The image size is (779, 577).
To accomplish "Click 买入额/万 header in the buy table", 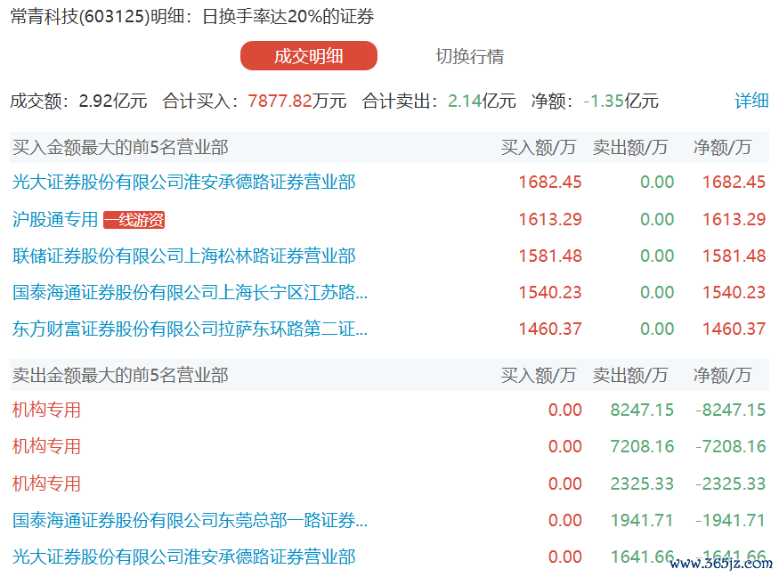I will point(538,148).
